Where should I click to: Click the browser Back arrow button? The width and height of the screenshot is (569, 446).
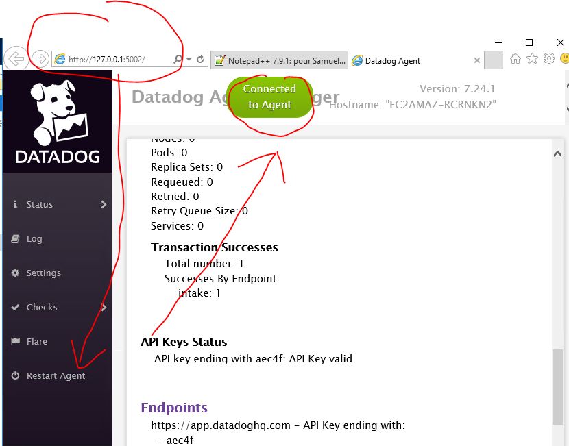pos(15,60)
